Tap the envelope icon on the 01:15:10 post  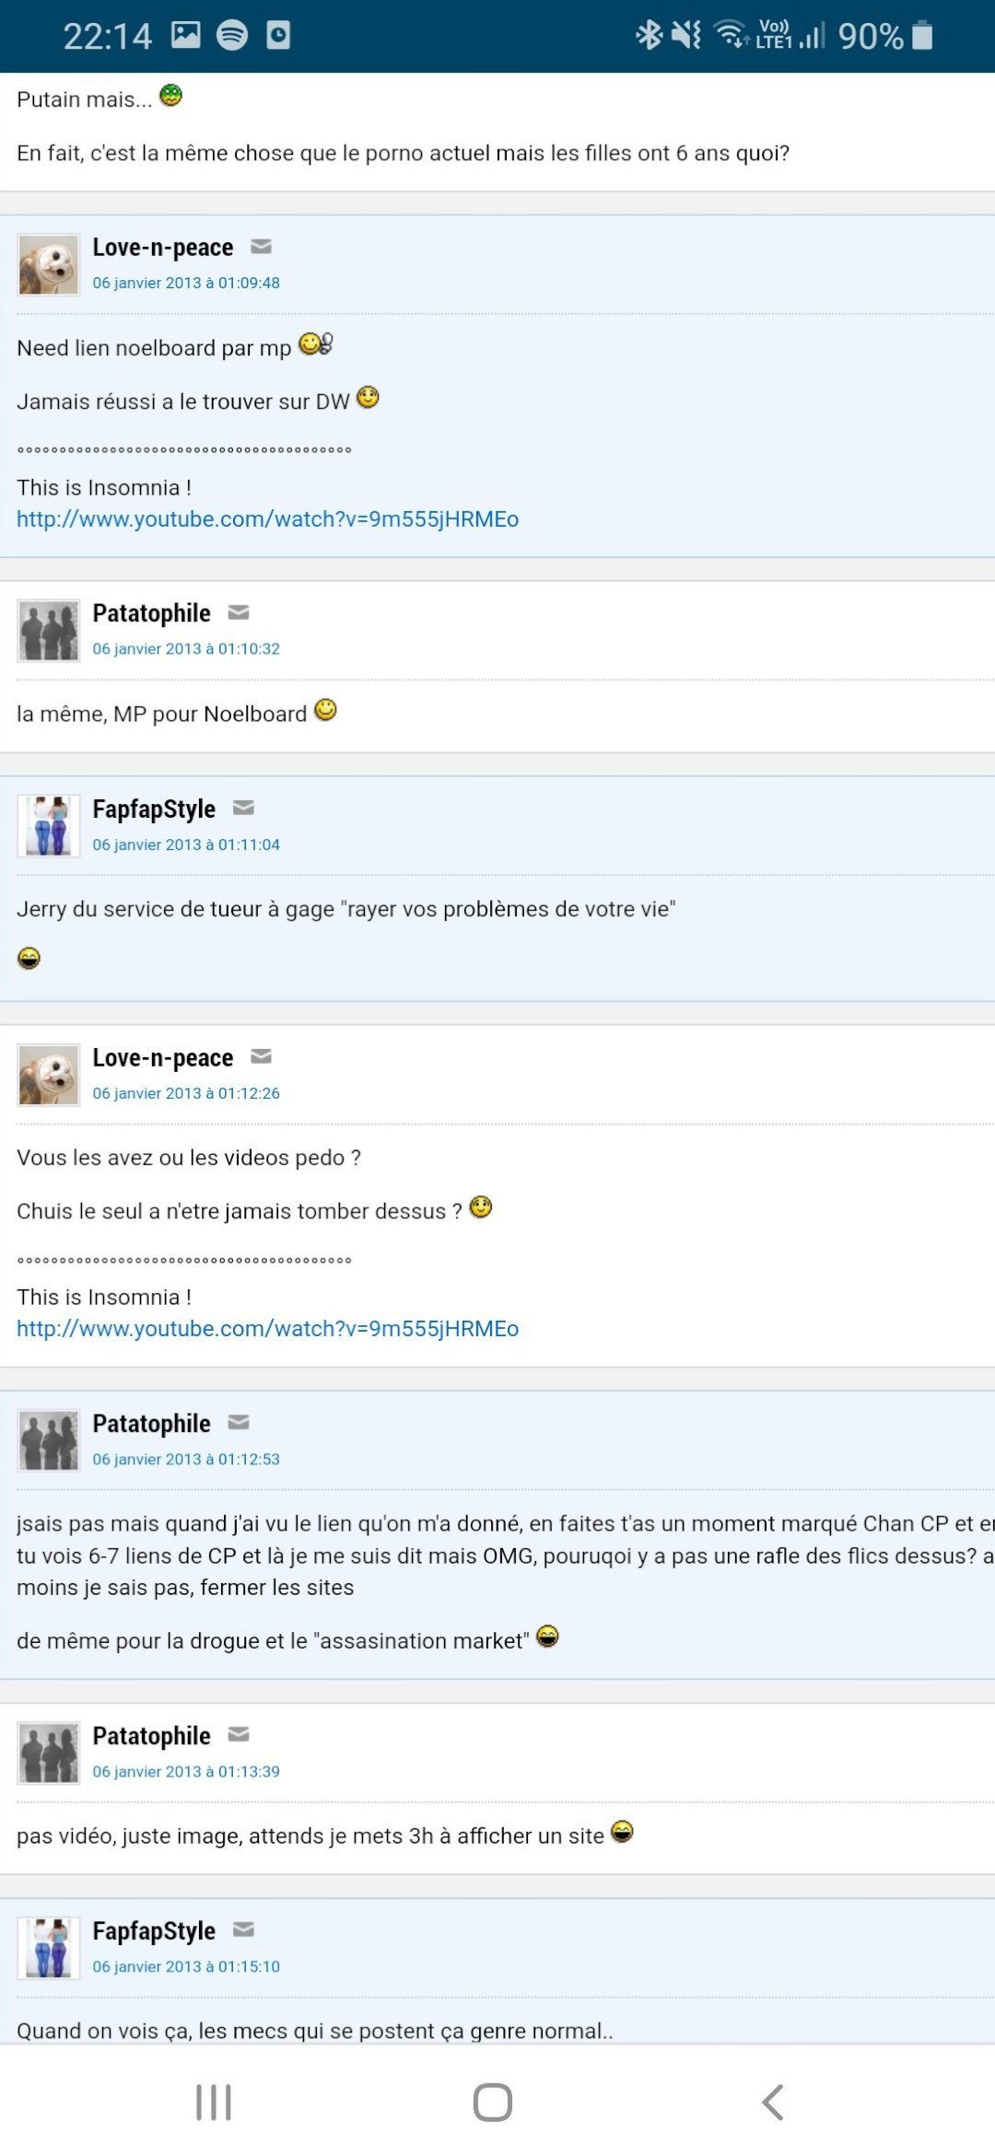point(243,1929)
